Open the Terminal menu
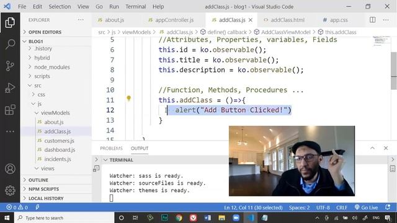The width and height of the screenshot is (397, 223). point(135,7)
